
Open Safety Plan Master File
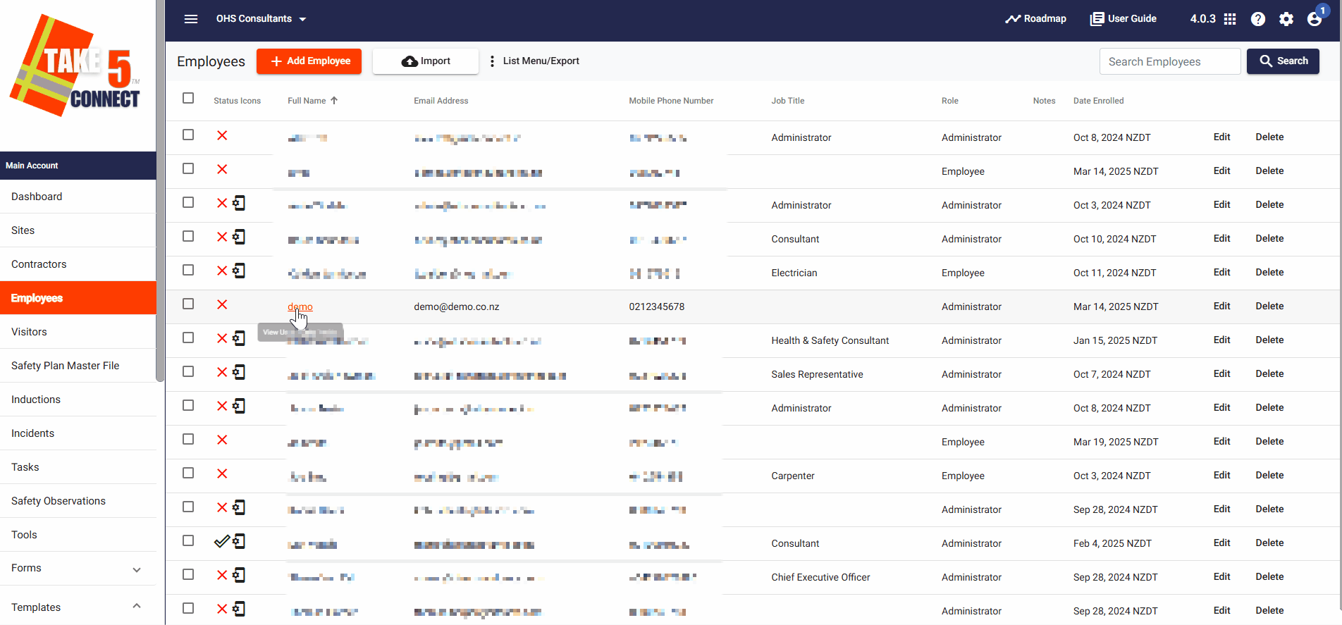[x=78, y=366]
